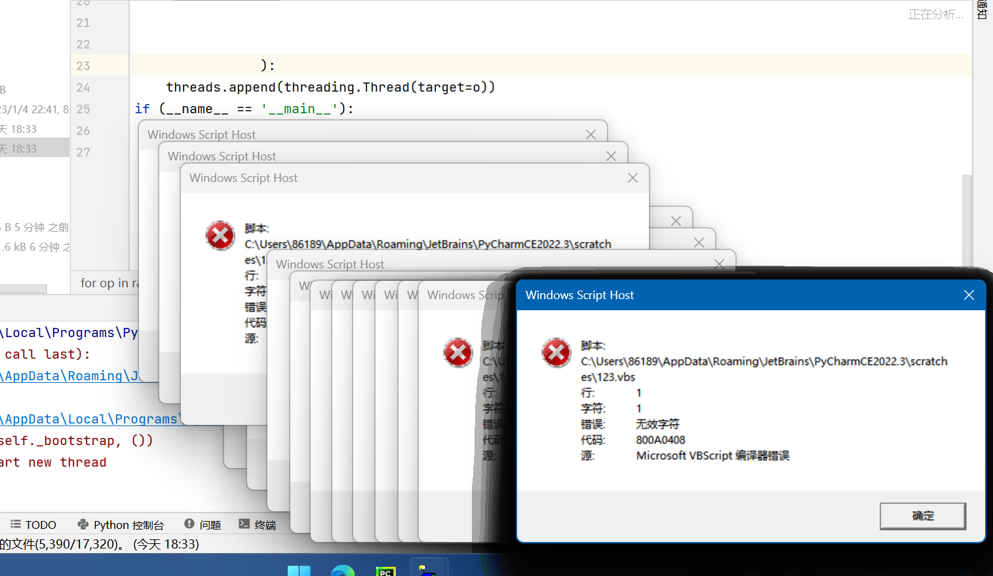Click the 正在分析... inspection indicator in editor
Image resolution: width=993 pixels, height=576 pixels.
[935, 14]
